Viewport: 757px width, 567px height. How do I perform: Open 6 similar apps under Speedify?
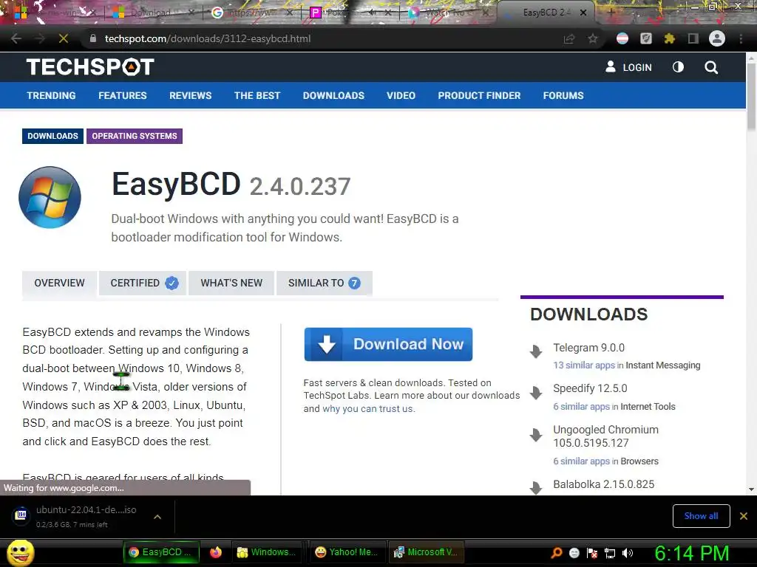coord(581,407)
